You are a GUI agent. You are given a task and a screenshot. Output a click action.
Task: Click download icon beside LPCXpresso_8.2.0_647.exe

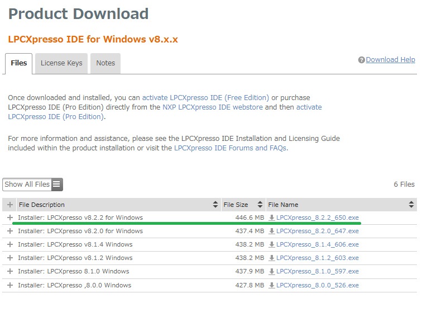click(272, 231)
